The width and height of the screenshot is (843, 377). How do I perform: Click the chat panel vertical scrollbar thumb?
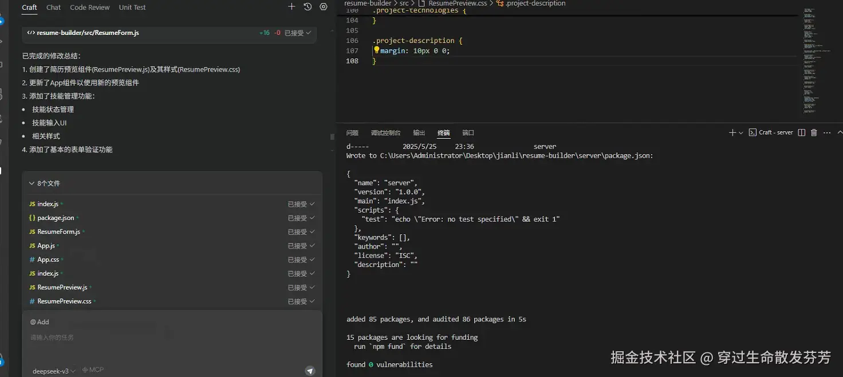(x=332, y=136)
